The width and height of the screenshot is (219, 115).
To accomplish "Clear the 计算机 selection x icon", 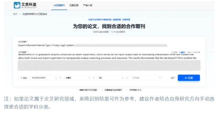I will pos(90,78).
